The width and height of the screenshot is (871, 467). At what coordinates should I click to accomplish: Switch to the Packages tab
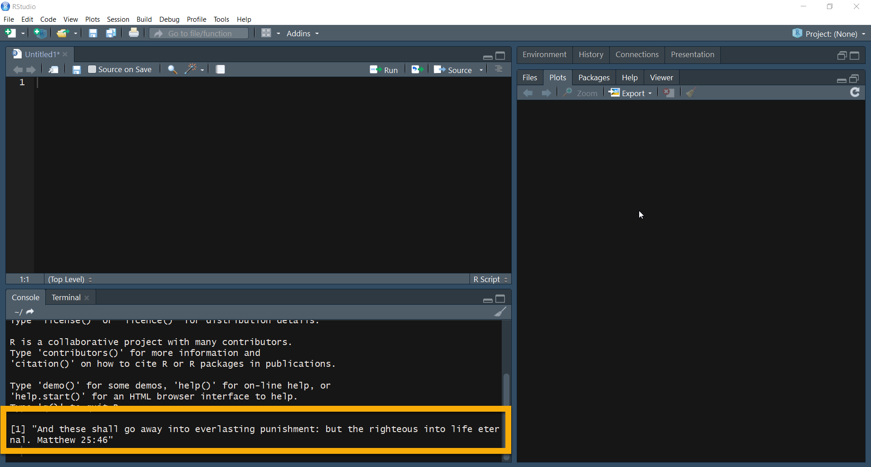pyautogui.click(x=593, y=78)
